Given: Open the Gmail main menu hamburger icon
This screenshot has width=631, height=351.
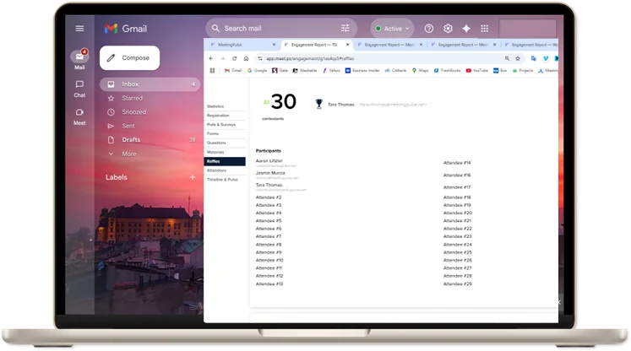Looking at the screenshot, I should point(79,29).
